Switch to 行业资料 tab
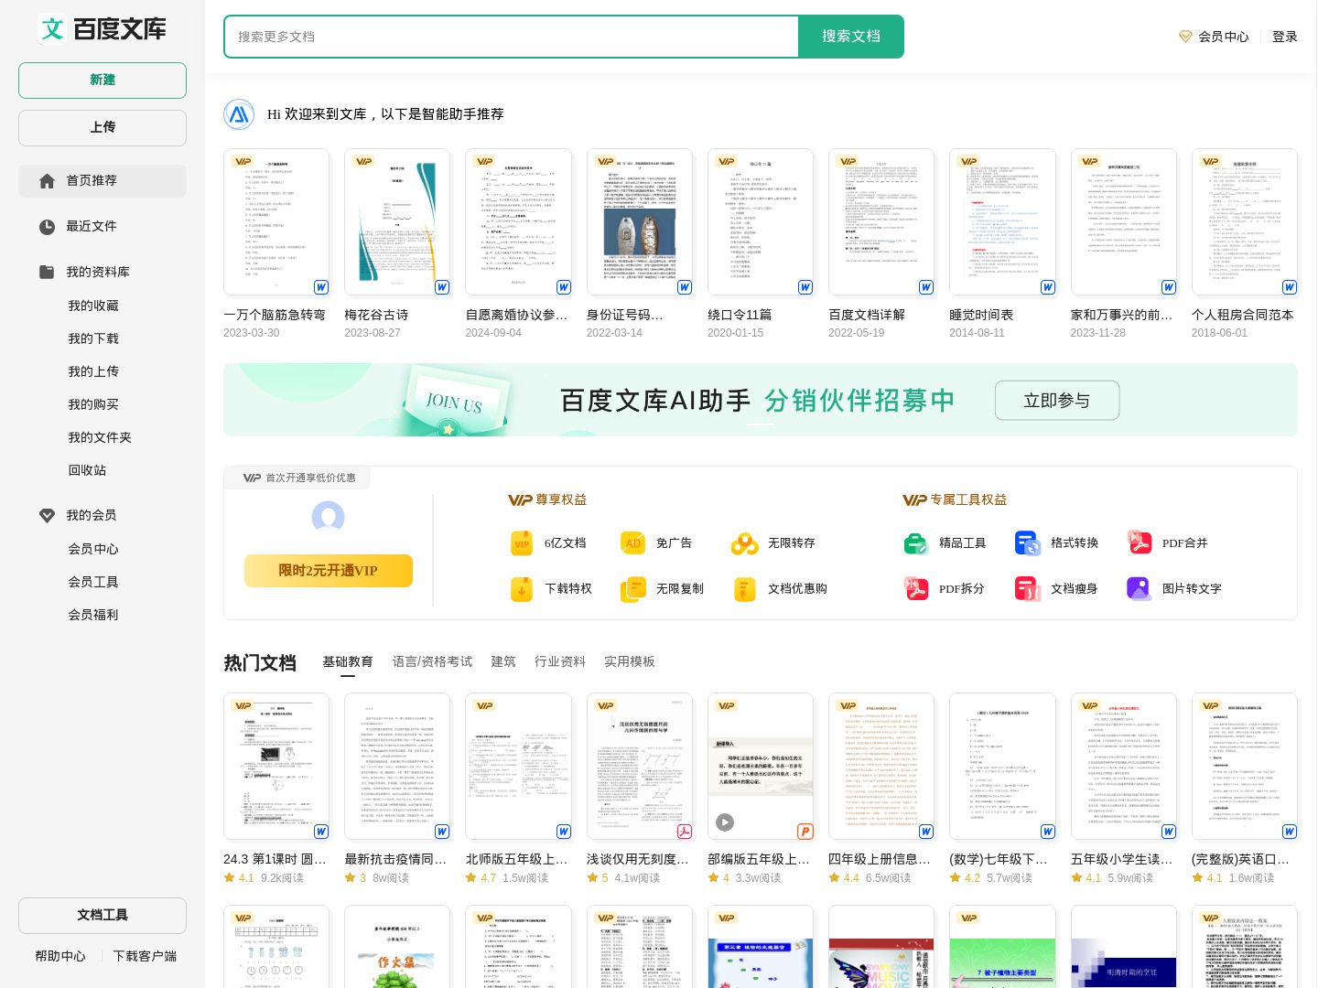This screenshot has height=988, width=1318. click(560, 662)
